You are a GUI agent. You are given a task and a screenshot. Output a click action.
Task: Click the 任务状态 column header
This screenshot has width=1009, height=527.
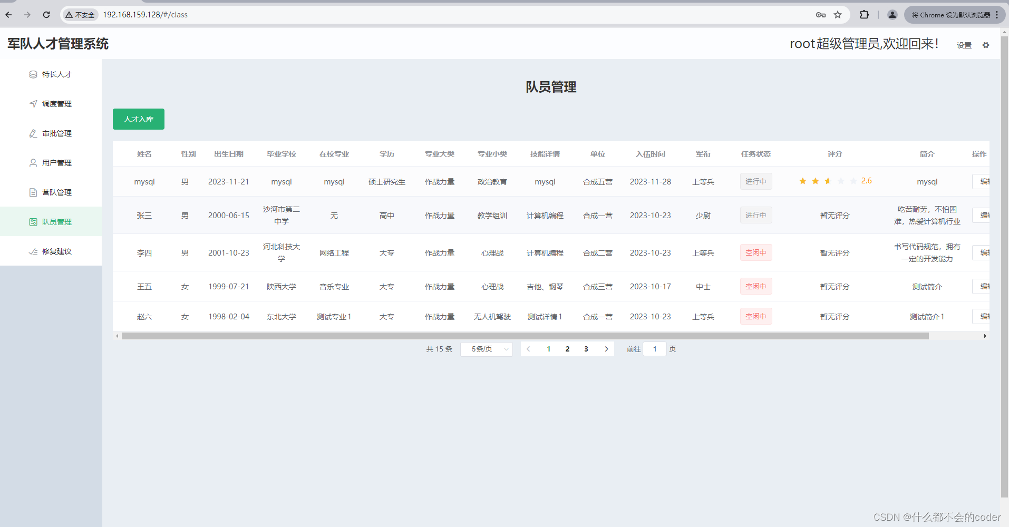coord(756,154)
